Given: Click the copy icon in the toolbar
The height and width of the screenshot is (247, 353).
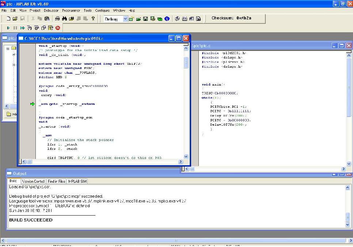Looking at the screenshot, I should [x=40, y=19].
